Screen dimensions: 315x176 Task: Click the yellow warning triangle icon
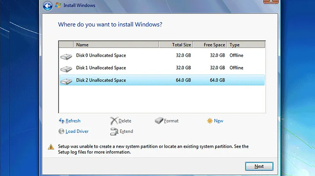pyautogui.click(x=51, y=147)
